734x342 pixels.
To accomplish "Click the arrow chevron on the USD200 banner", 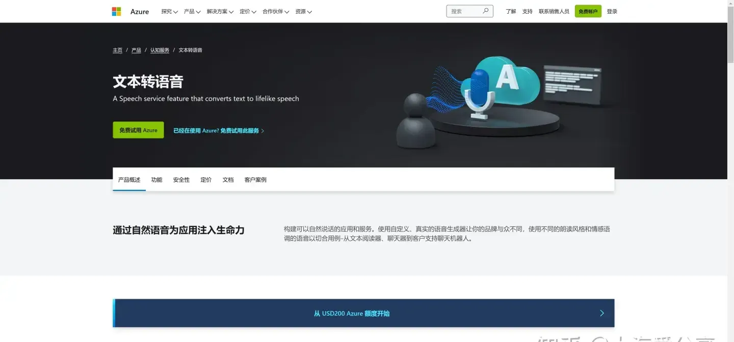I will 602,313.
